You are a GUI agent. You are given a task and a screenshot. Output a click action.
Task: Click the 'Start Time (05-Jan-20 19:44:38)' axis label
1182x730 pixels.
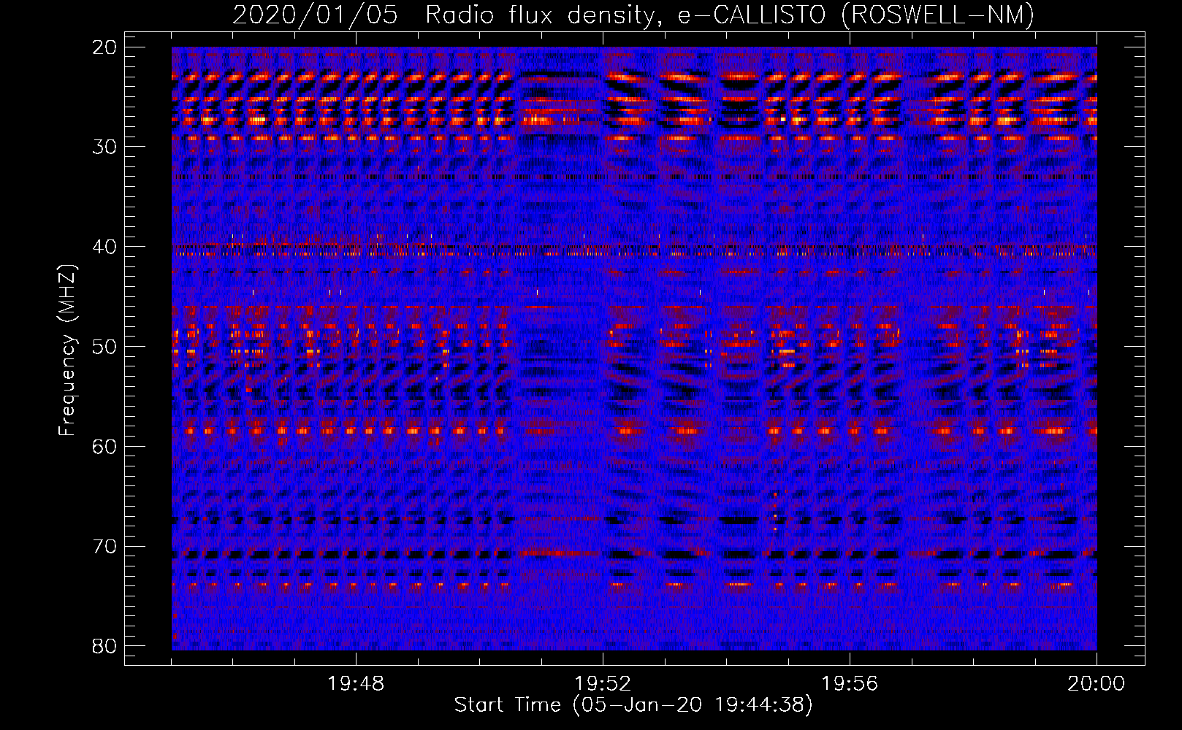633,705
